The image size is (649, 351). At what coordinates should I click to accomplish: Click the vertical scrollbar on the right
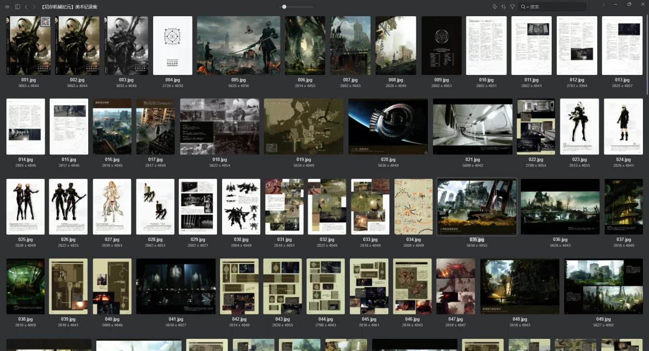click(647, 56)
